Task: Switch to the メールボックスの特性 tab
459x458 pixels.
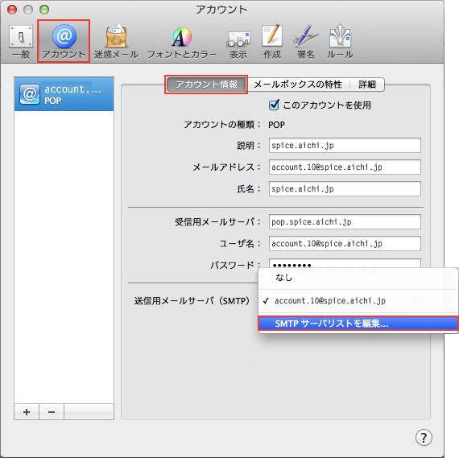Action: click(x=298, y=85)
